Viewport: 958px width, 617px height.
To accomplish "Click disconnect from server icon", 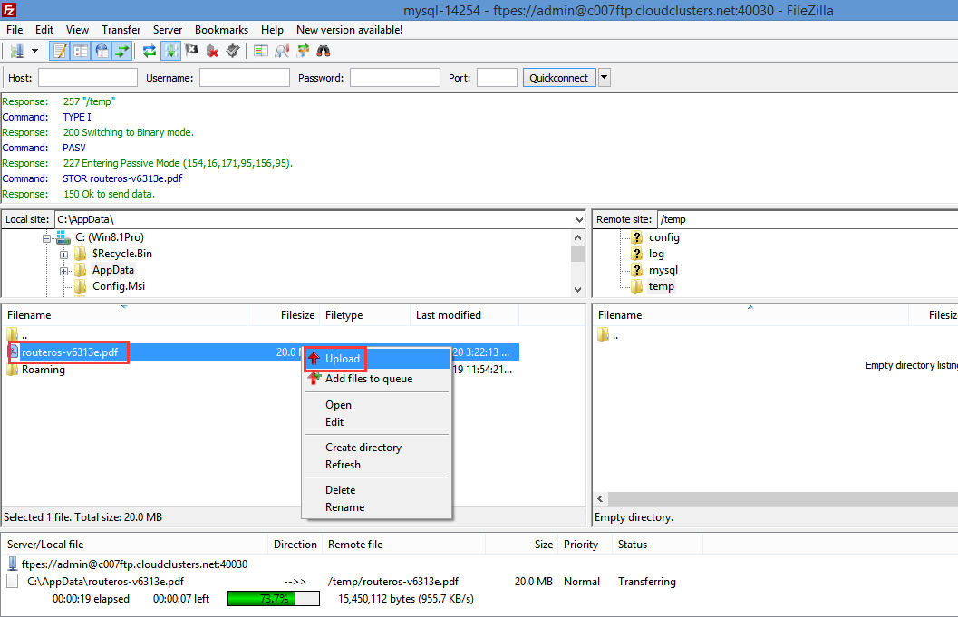I will pyautogui.click(x=212, y=51).
